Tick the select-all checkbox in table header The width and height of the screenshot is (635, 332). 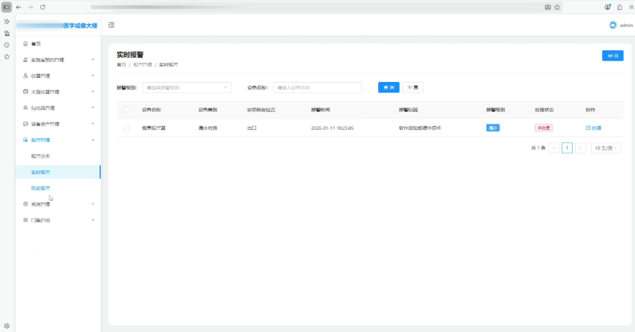[x=127, y=110]
